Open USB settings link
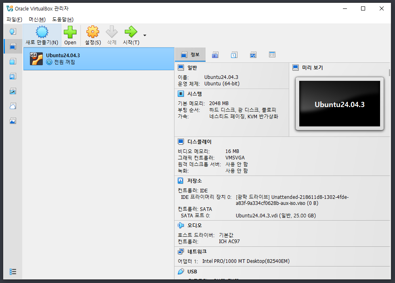This screenshot has height=283, width=395. click(192, 271)
